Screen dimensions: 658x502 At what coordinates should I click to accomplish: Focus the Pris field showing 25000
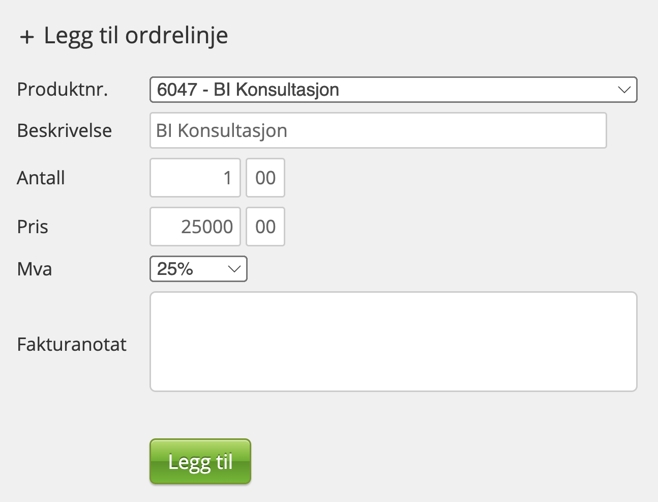(195, 227)
